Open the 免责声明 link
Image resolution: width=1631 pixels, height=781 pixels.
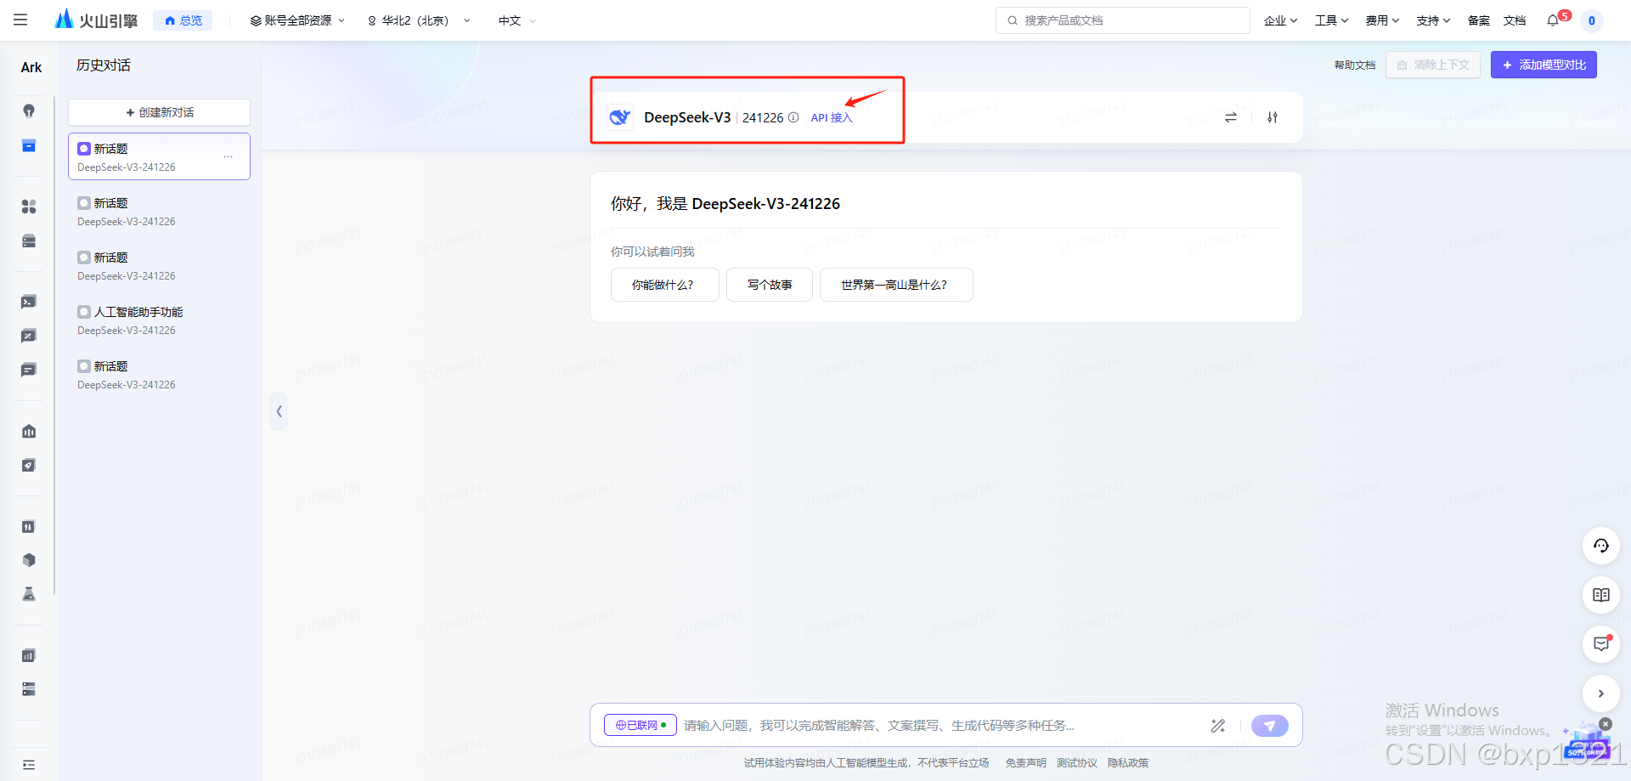[x=1025, y=762]
